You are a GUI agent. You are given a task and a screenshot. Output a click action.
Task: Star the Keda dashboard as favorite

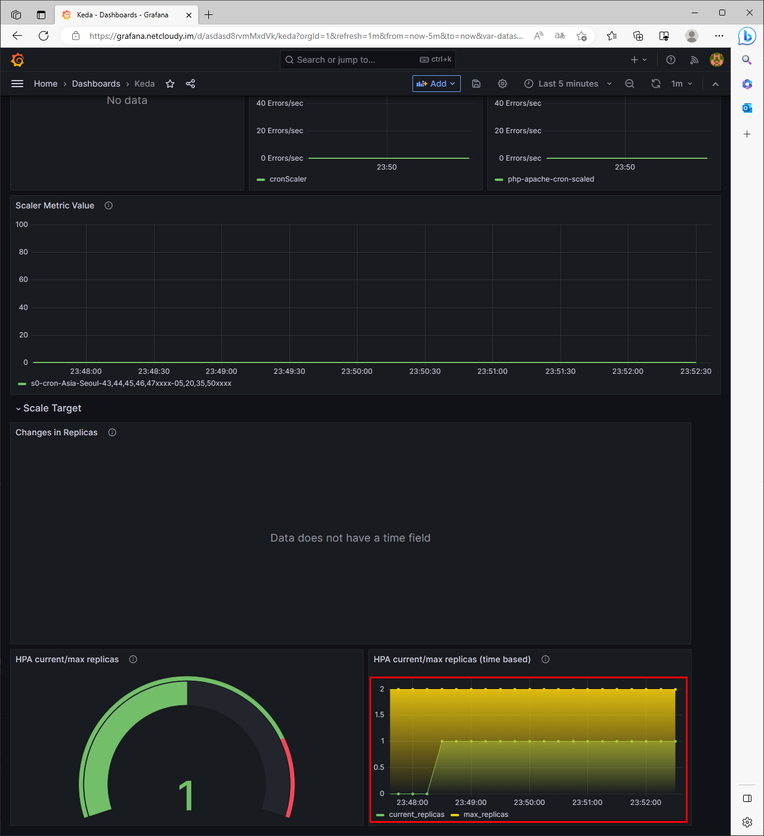click(x=170, y=84)
